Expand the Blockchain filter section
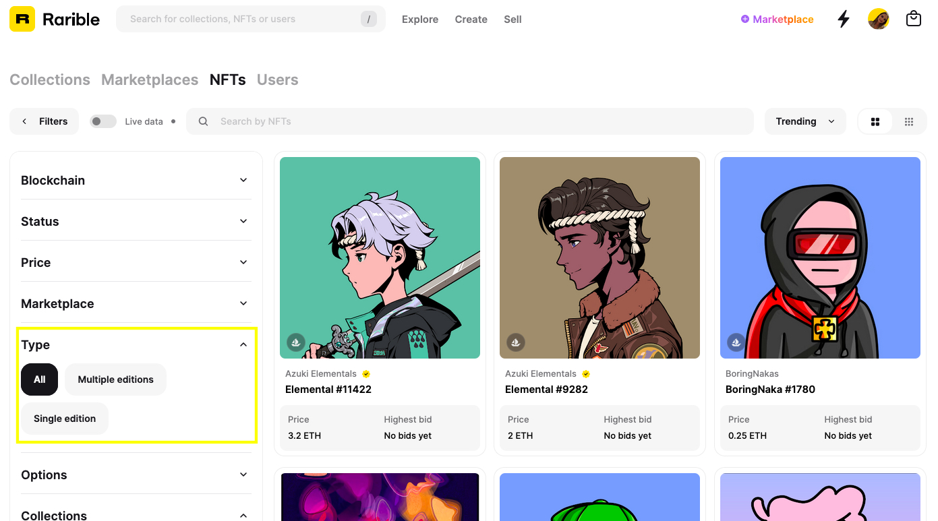938x521 pixels. (x=136, y=180)
